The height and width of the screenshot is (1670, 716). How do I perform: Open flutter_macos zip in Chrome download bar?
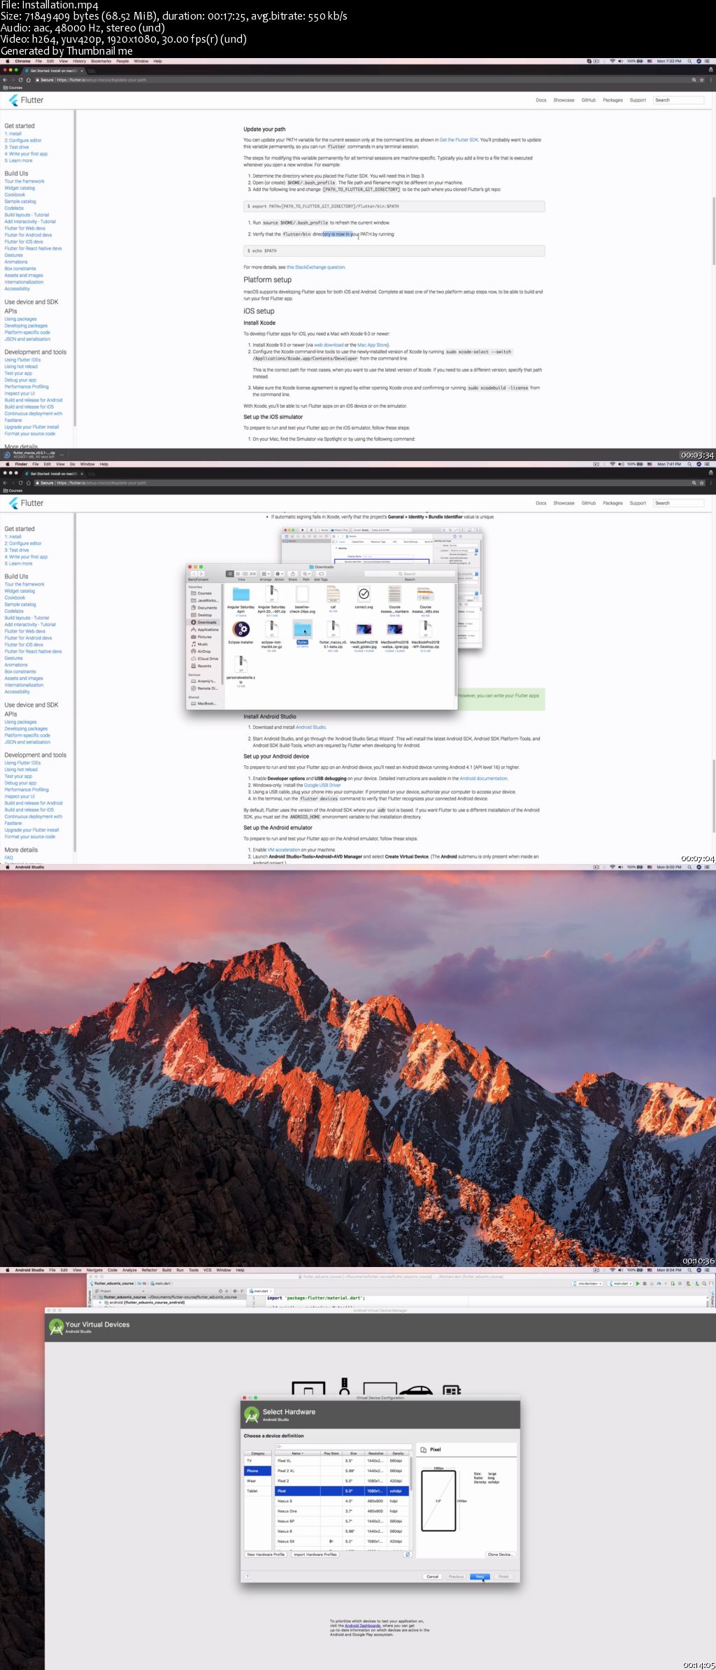coord(31,455)
